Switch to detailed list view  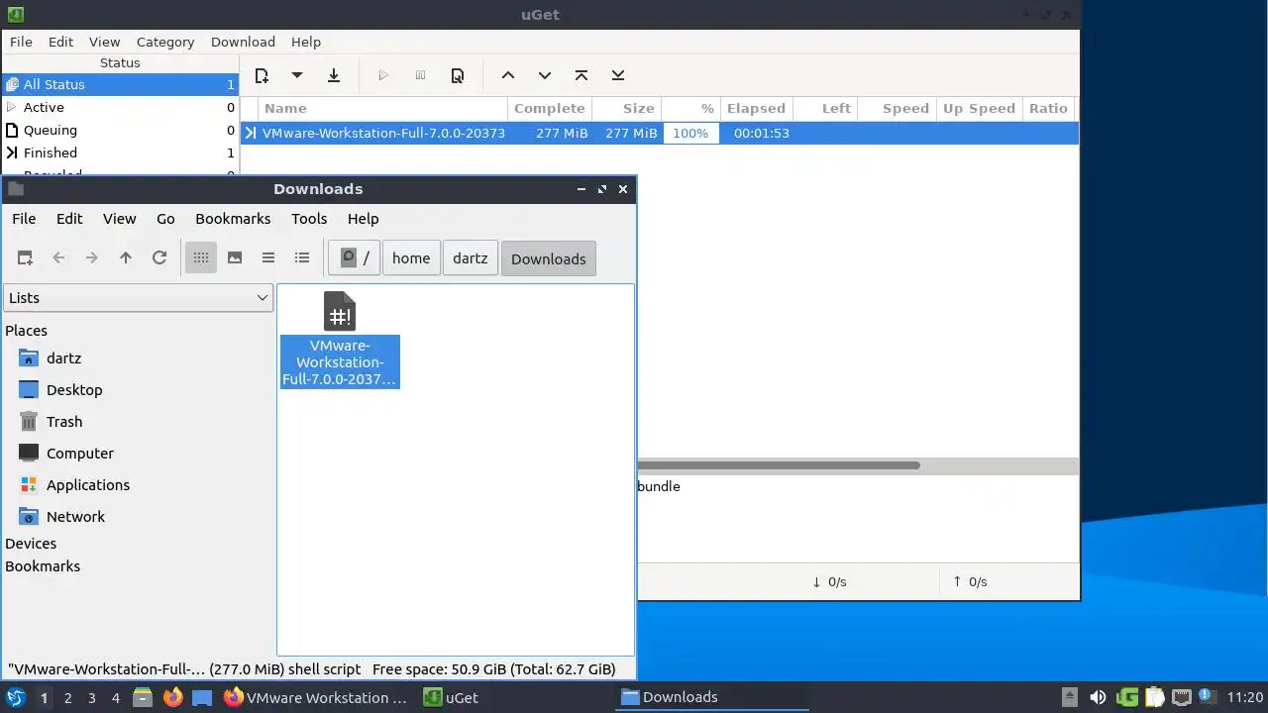click(x=302, y=257)
